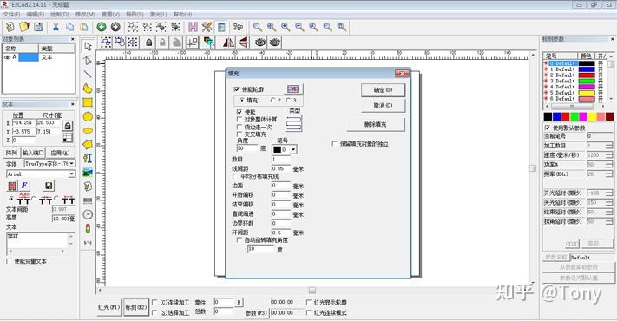Open the 修改(M) menu
The image size is (617, 321).
[x=85, y=14]
